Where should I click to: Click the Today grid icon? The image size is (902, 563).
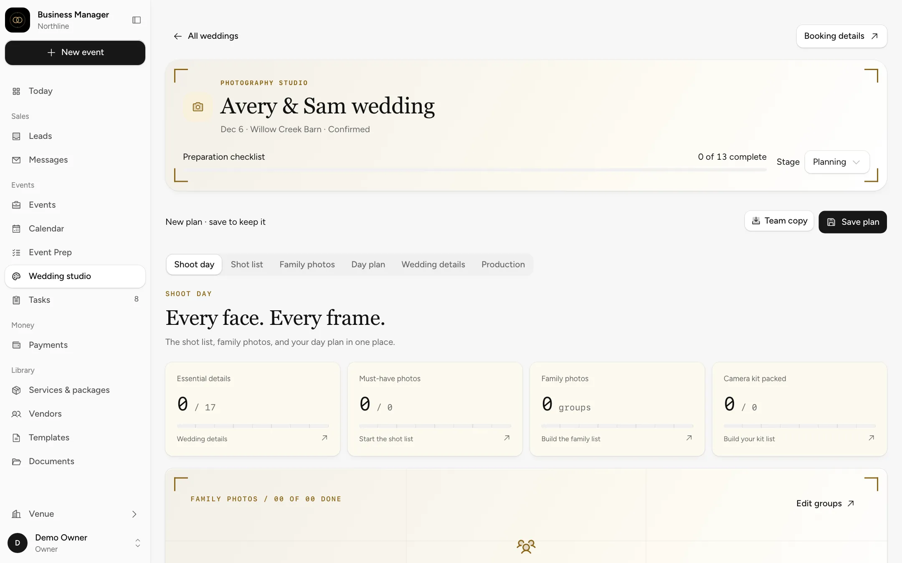16,91
